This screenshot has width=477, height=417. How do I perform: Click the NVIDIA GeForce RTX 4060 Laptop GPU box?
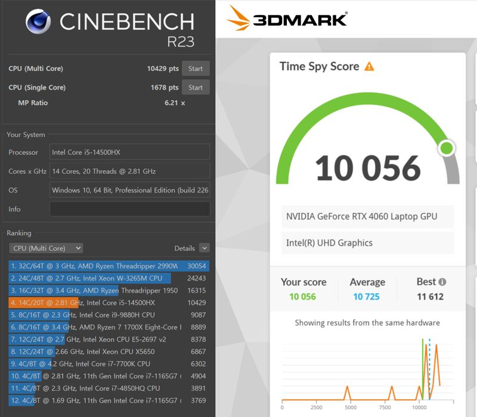click(x=367, y=216)
